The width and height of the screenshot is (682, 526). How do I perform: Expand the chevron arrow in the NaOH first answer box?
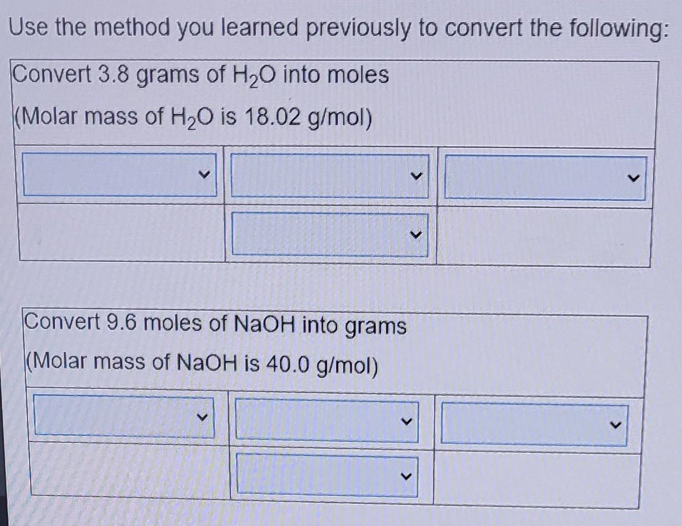(x=204, y=417)
